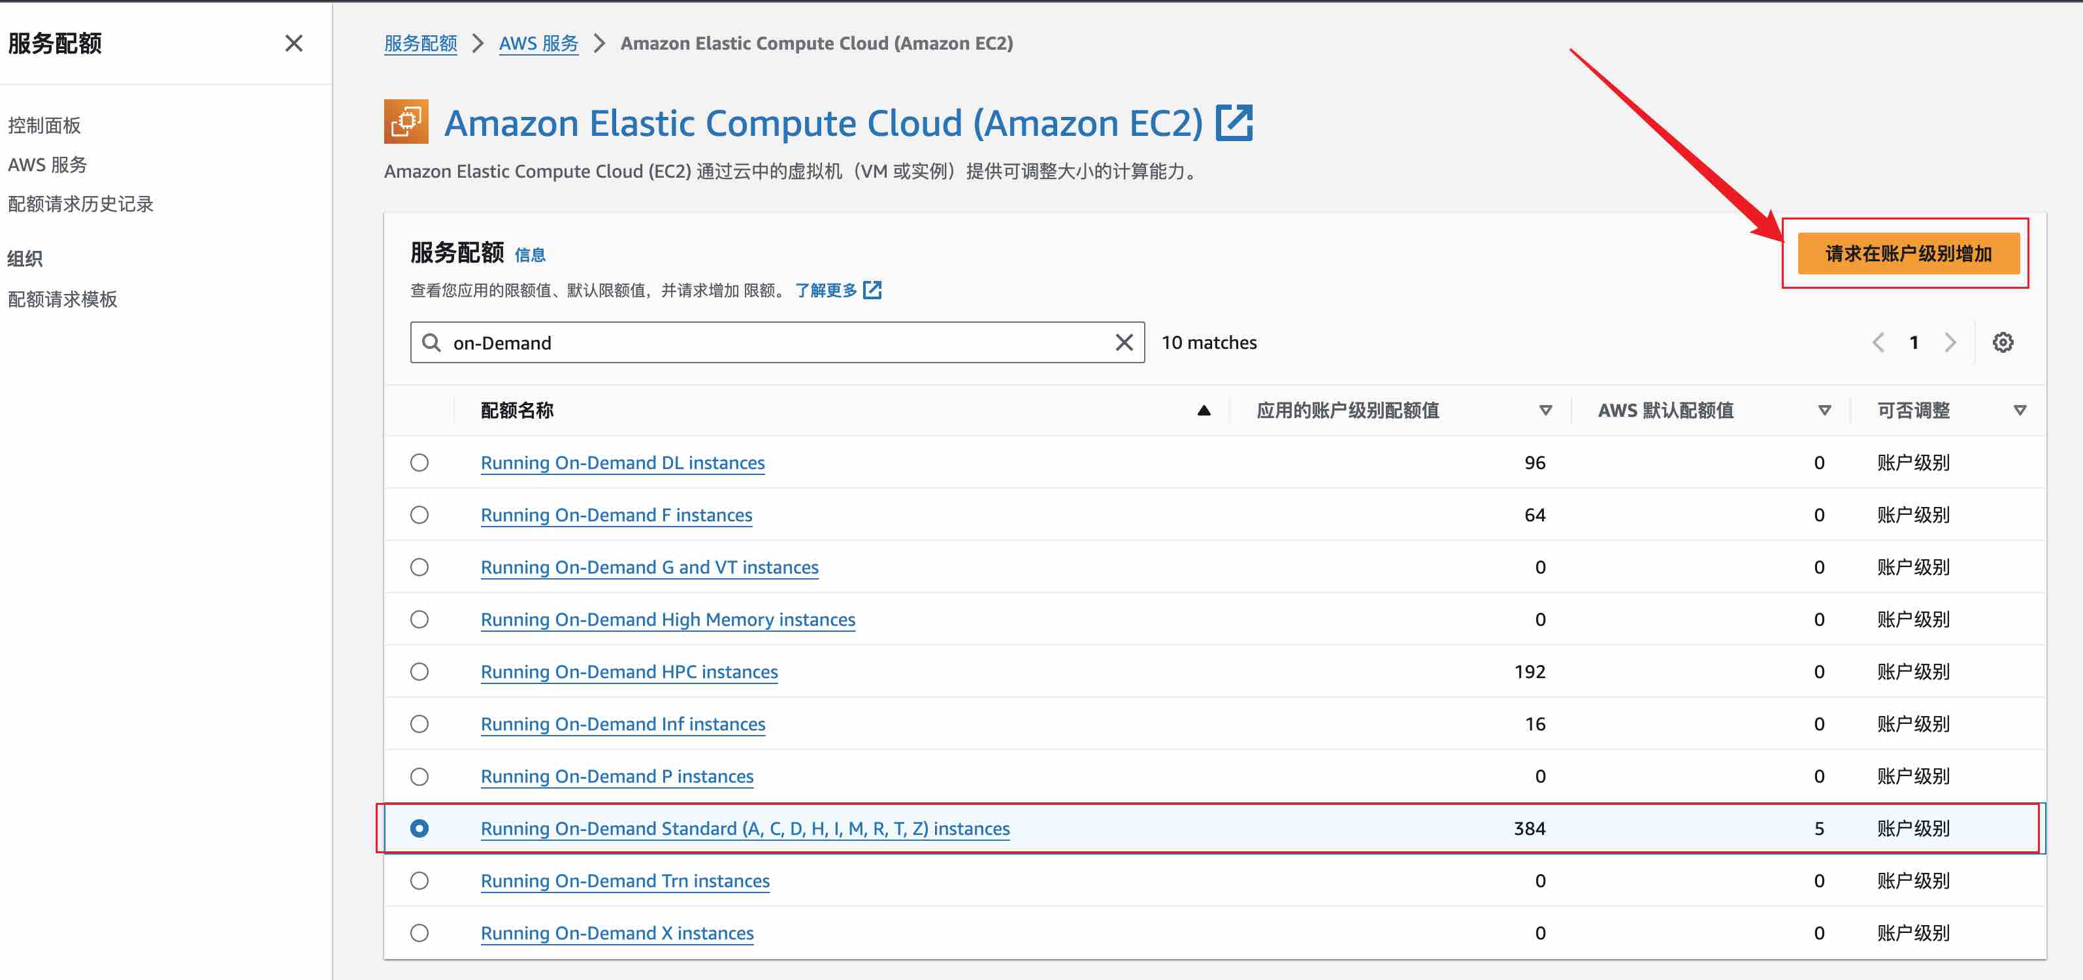This screenshot has width=2083, height=980.
Task: Click the 384 applied quota value
Action: (x=1529, y=829)
